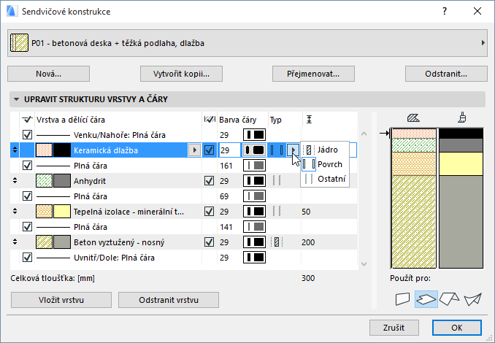Toggle the Anhydrit end-line checkbox
This screenshot has width=495, height=343.
[x=28, y=196]
